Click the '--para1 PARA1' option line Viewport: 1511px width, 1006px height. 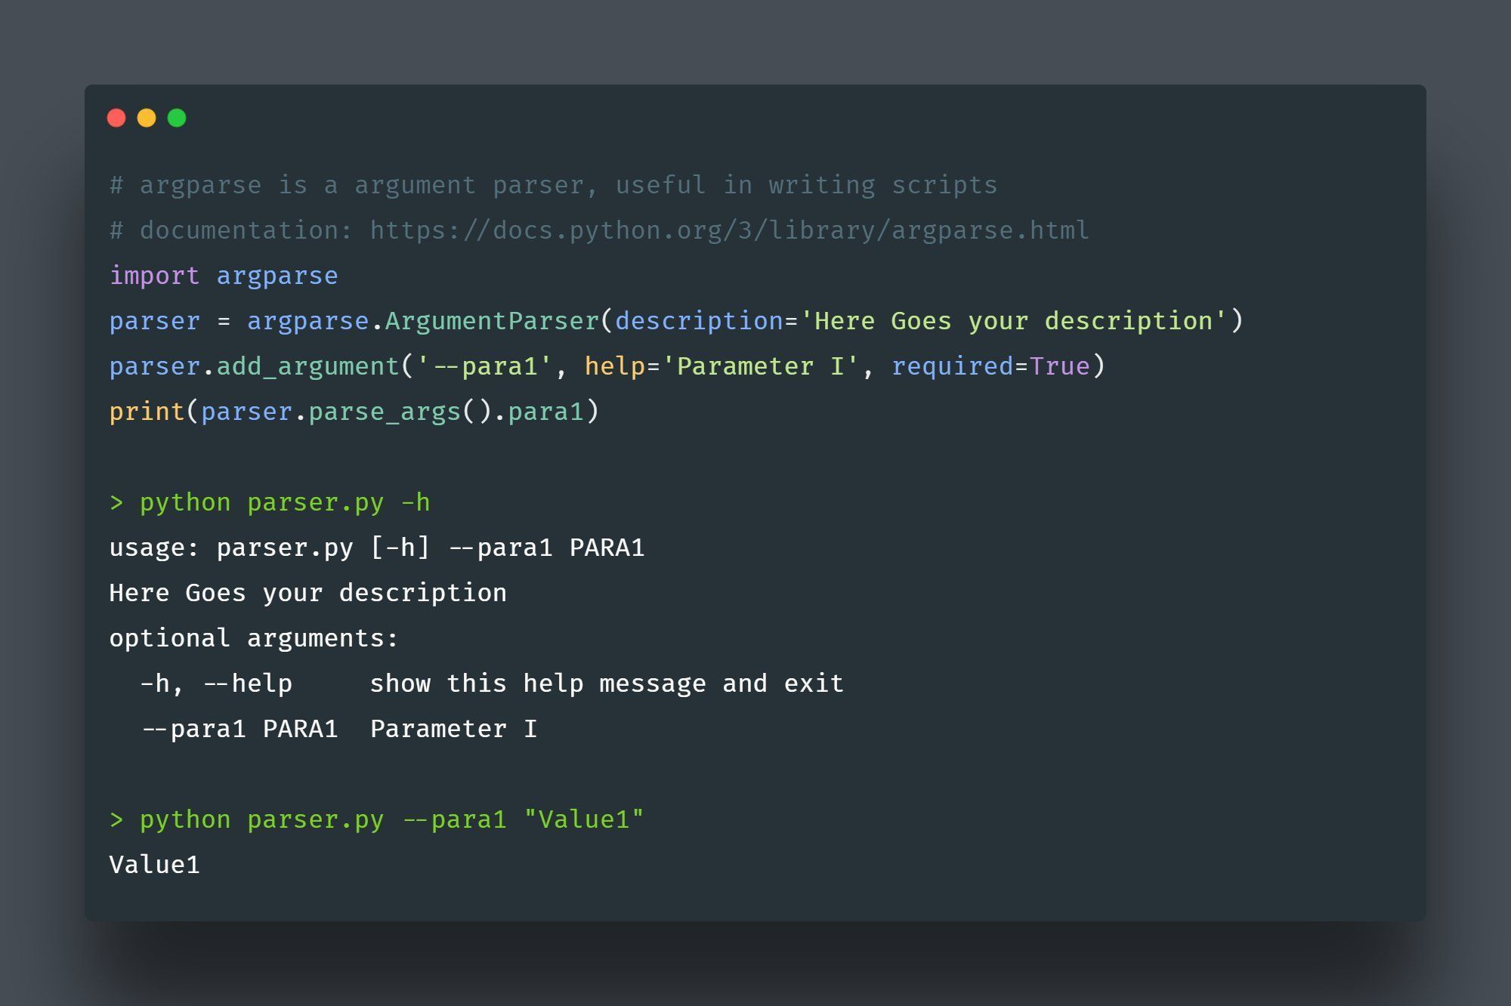pyautogui.click(x=339, y=729)
